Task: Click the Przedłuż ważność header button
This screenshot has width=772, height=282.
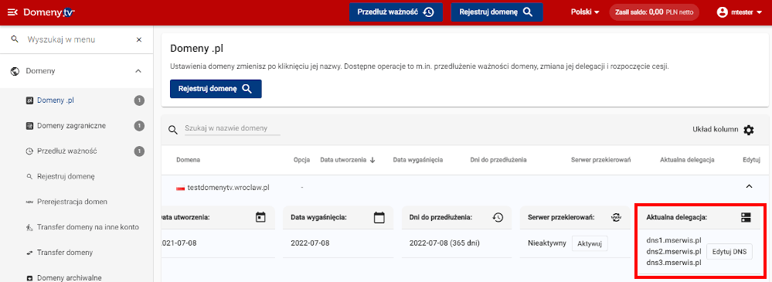Action: pos(396,12)
